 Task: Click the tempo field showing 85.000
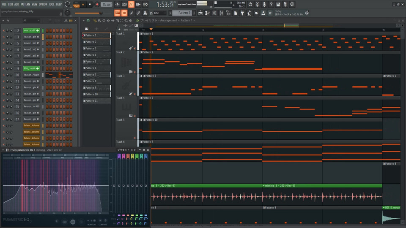107,4
